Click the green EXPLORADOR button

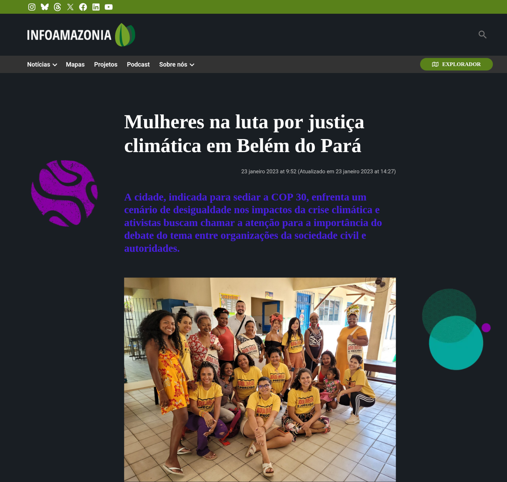click(456, 64)
